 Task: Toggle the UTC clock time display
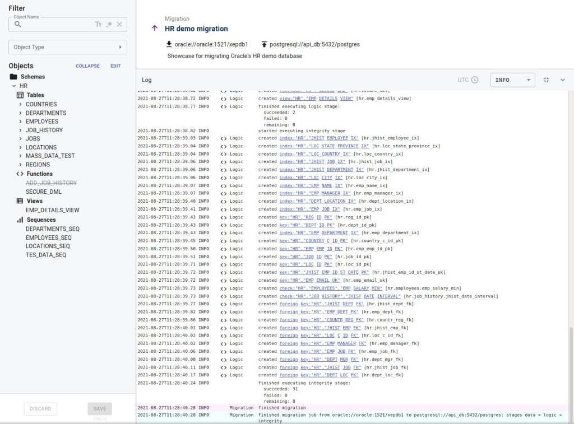coord(468,80)
